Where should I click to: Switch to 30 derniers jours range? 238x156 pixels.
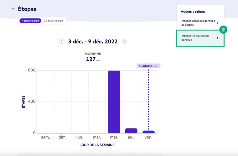click(53, 21)
